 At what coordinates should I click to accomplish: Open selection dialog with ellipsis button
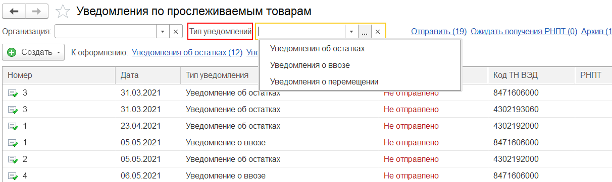pyautogui.click(x=365, y=31)
